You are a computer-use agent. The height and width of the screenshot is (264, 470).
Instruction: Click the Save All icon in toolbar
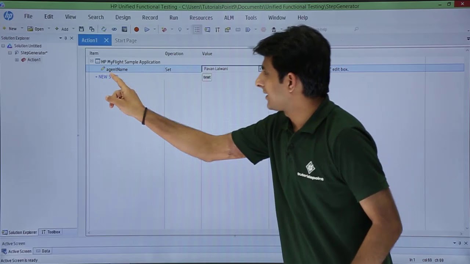pos(92,29)
